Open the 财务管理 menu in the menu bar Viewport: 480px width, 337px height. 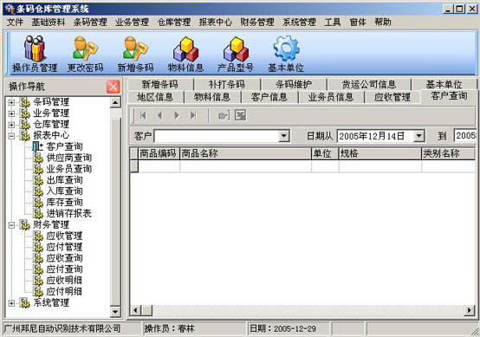pyautogui.click(x=257, y=22)
